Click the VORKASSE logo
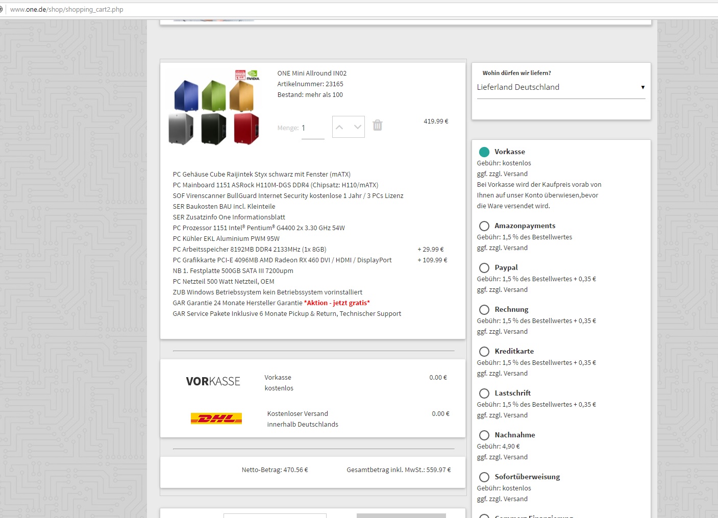The height and width of the screenshot is (518, 718). (x=213, y=382)
